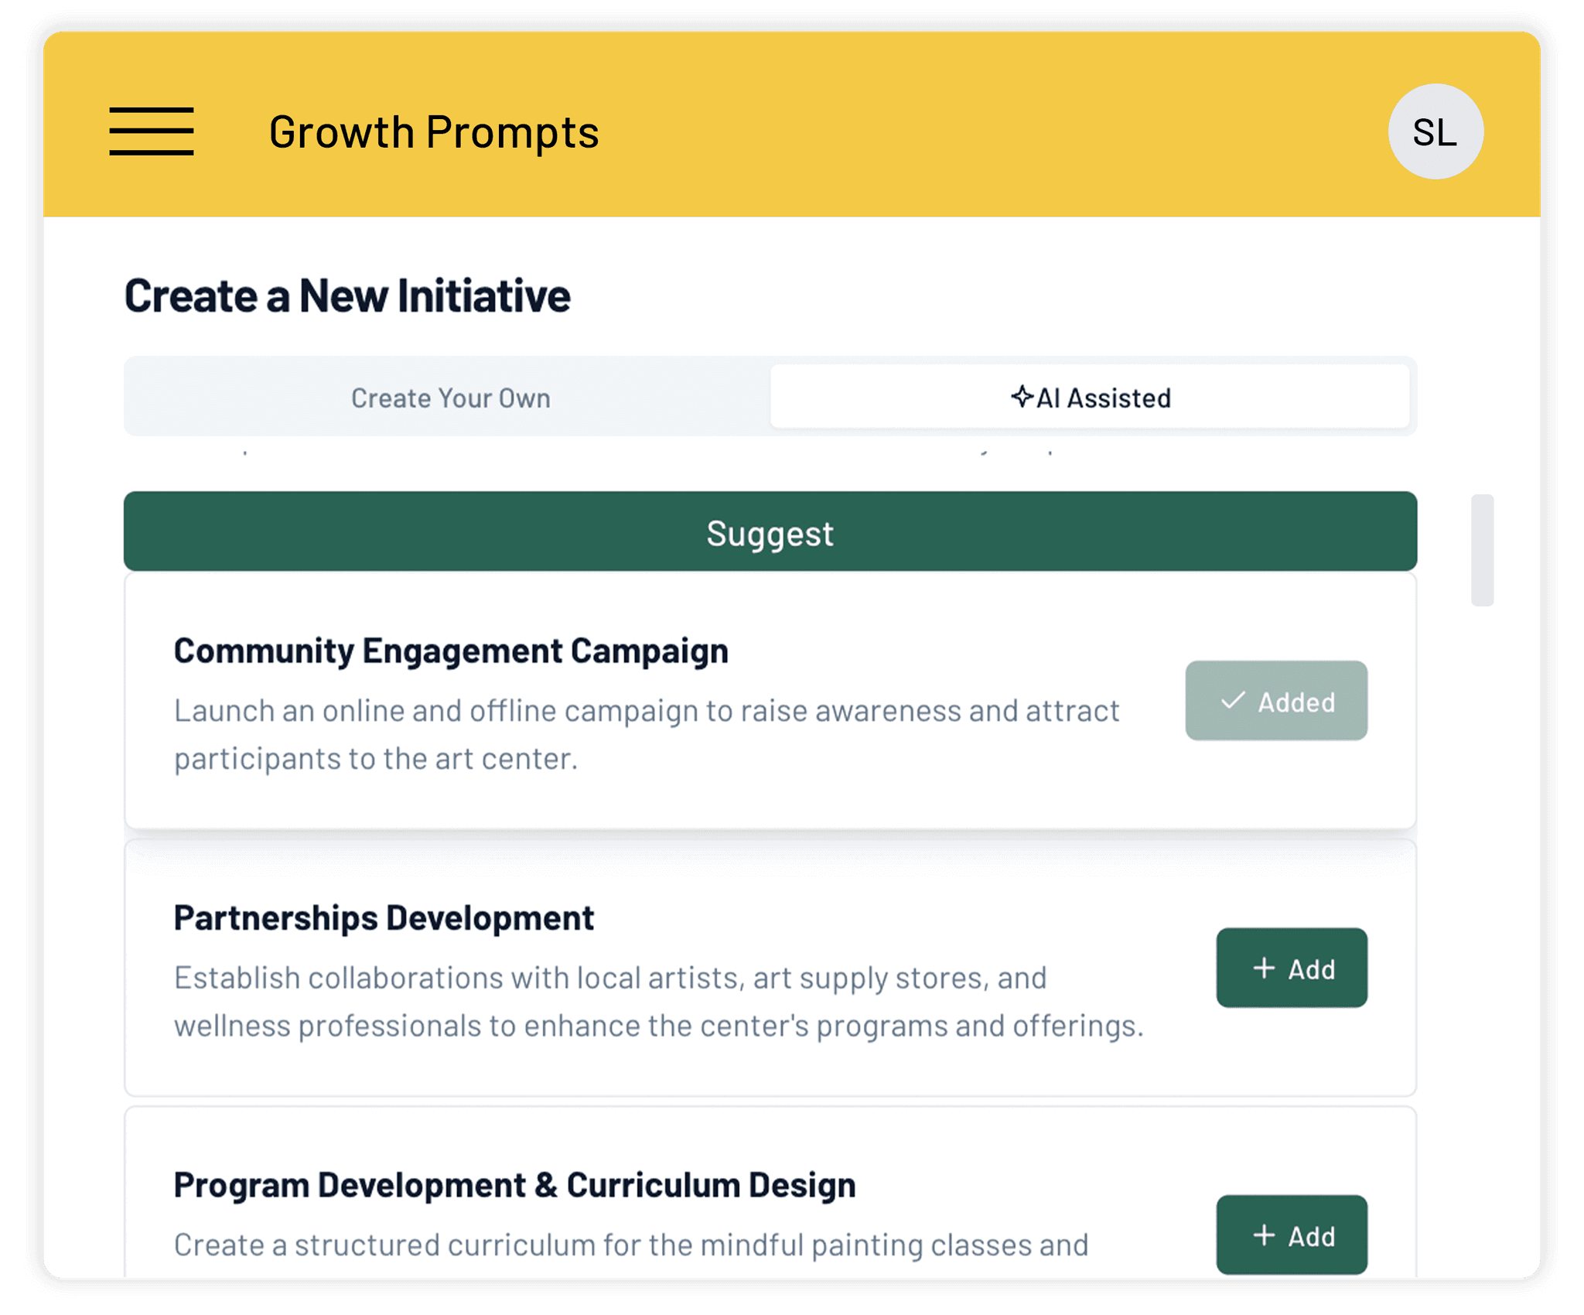Click the Community Engagement Campaign description text

[x=646, y=735]
